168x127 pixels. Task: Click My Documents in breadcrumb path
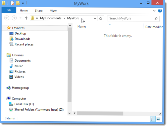(x=51, y=18)
